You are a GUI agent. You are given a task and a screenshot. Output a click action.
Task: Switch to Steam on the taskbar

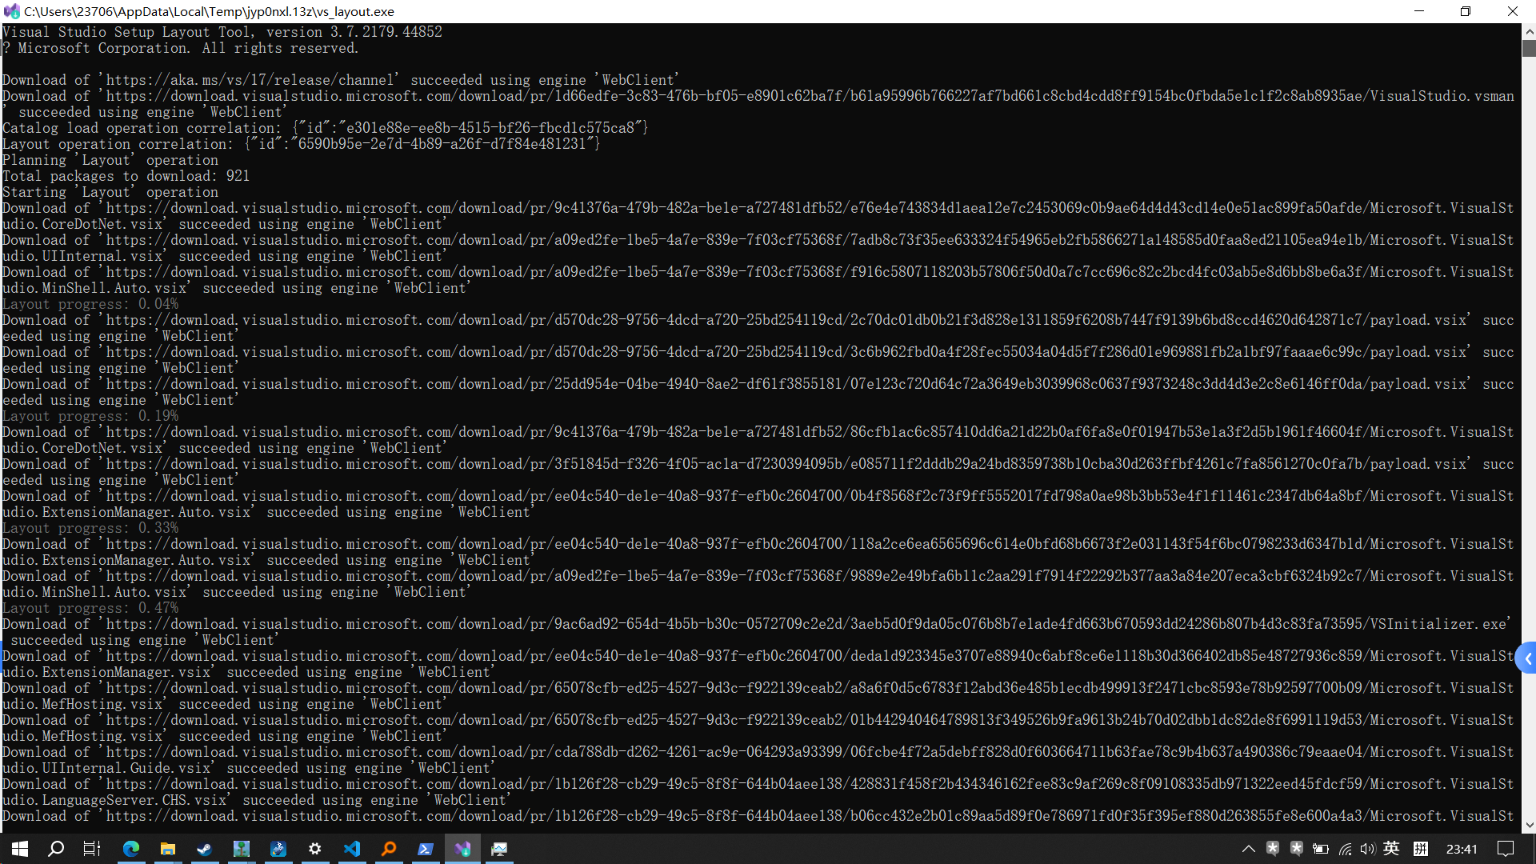click(x=204, y=849)
